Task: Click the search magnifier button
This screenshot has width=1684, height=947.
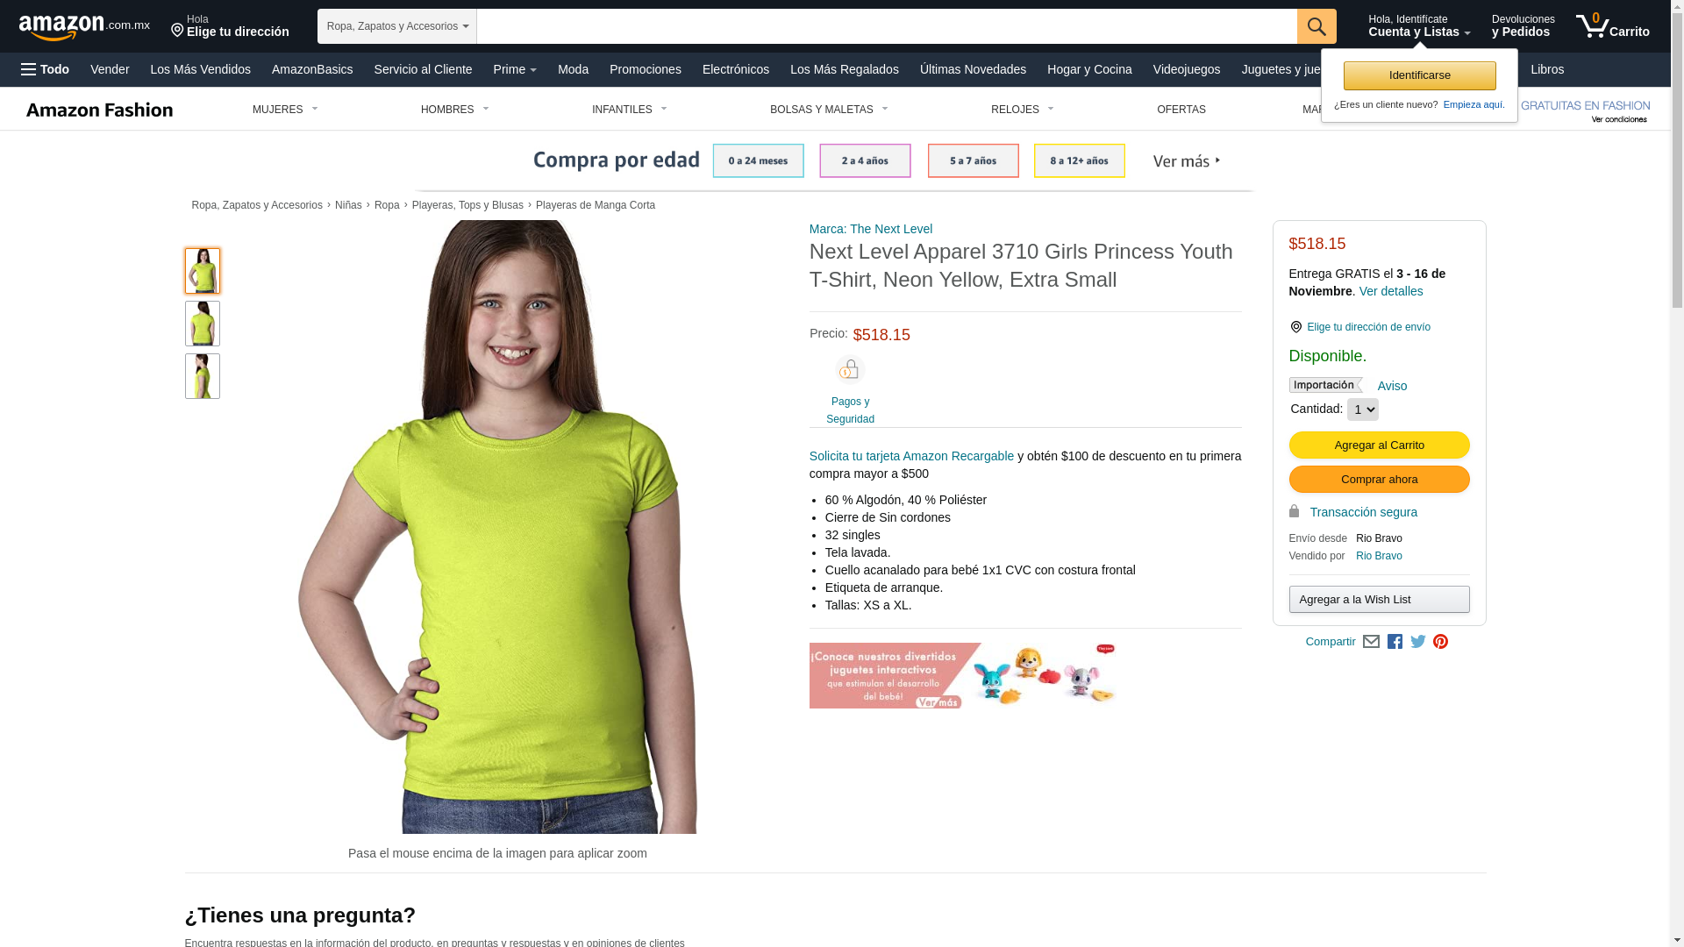Action: click(x=1317, y=26)
